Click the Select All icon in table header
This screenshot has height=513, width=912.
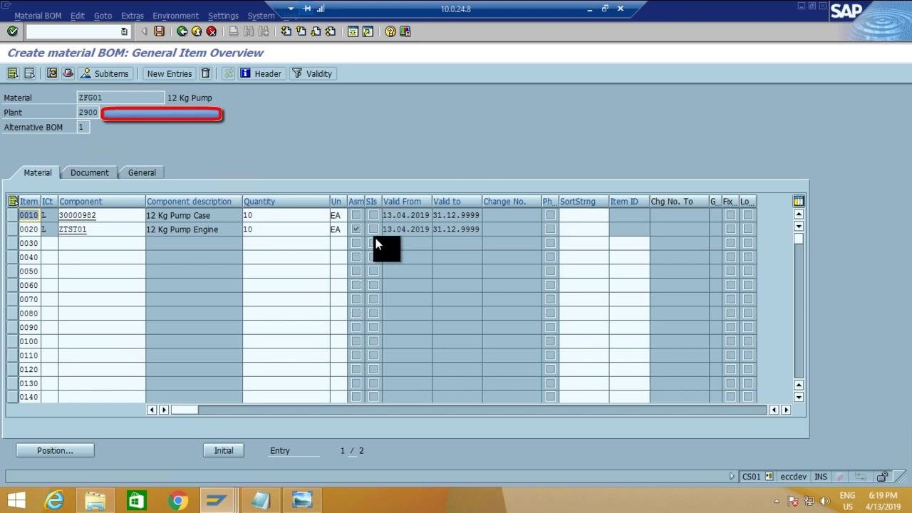(13, 201)
